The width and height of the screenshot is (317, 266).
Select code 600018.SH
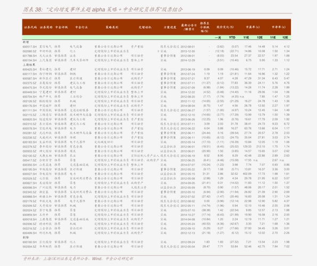coord(30,220)
